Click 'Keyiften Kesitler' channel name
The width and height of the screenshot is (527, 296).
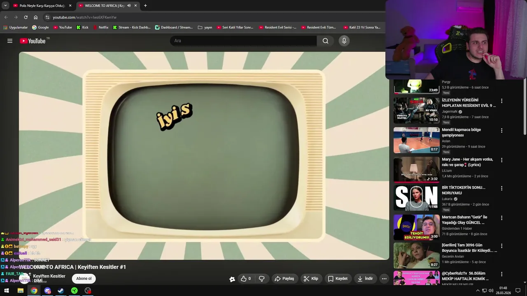tap(49, 276)
